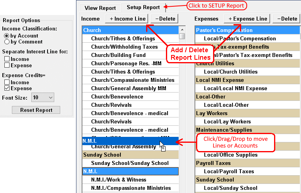
Task: Toggle Income under Expense Credits
Action: (x=7, y=82)
